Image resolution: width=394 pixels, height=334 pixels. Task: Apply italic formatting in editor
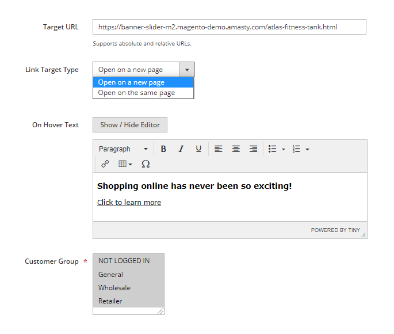(x=181, y=149)
